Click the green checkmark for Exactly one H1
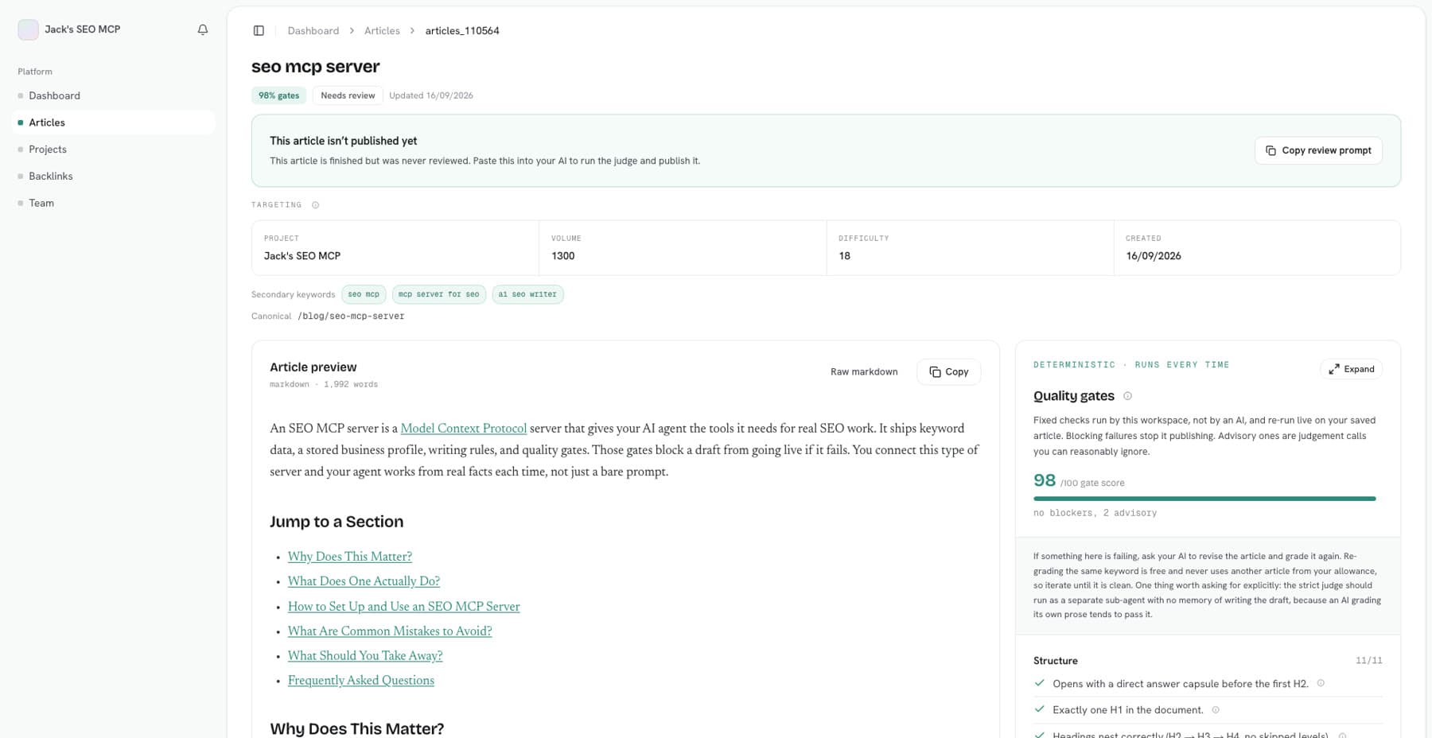The height and width of the screenshot is (738, 1432). [1039, 709]
